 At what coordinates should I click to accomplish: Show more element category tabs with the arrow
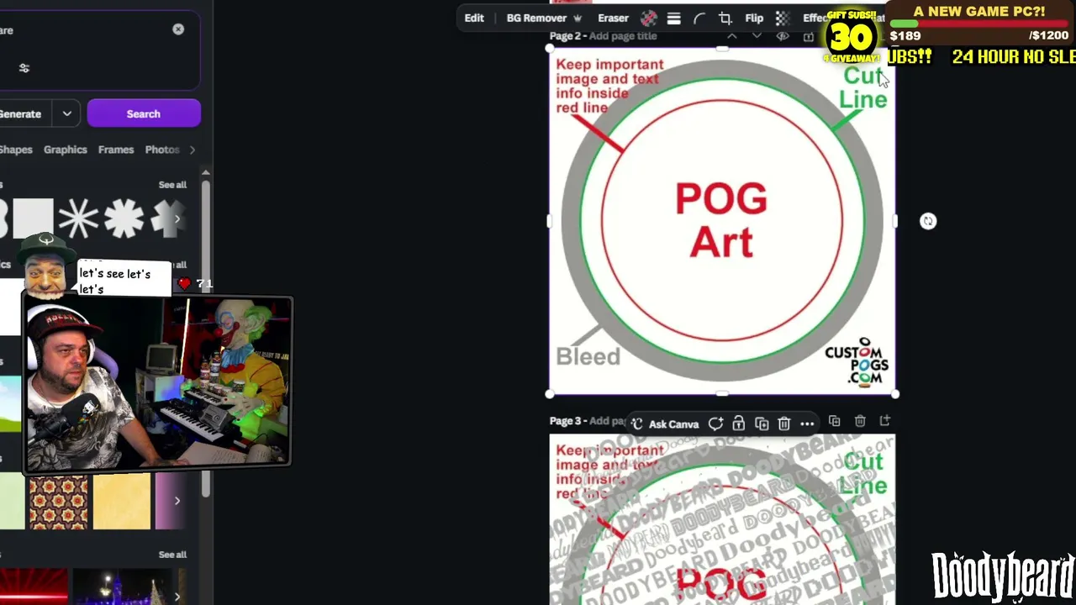click(193, 150)
